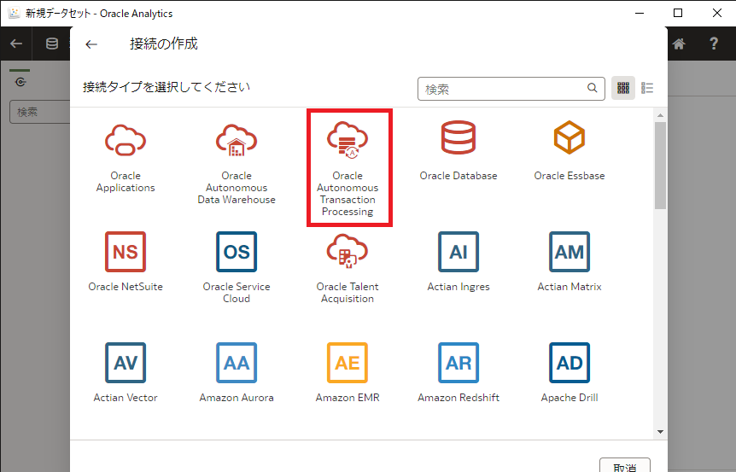
Task: Switch to grid view of connections
Action: click(623, 88)
